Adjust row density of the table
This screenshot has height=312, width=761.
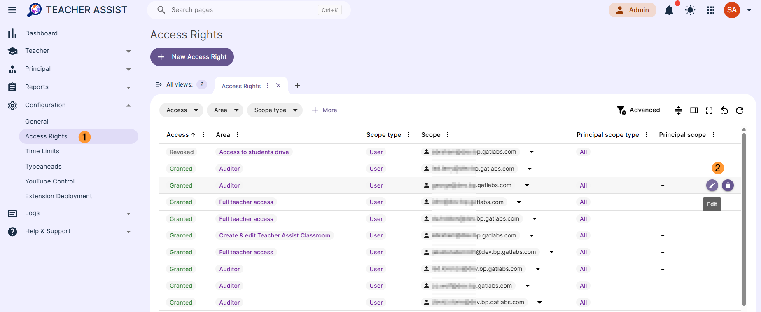[x=679, y=110]
